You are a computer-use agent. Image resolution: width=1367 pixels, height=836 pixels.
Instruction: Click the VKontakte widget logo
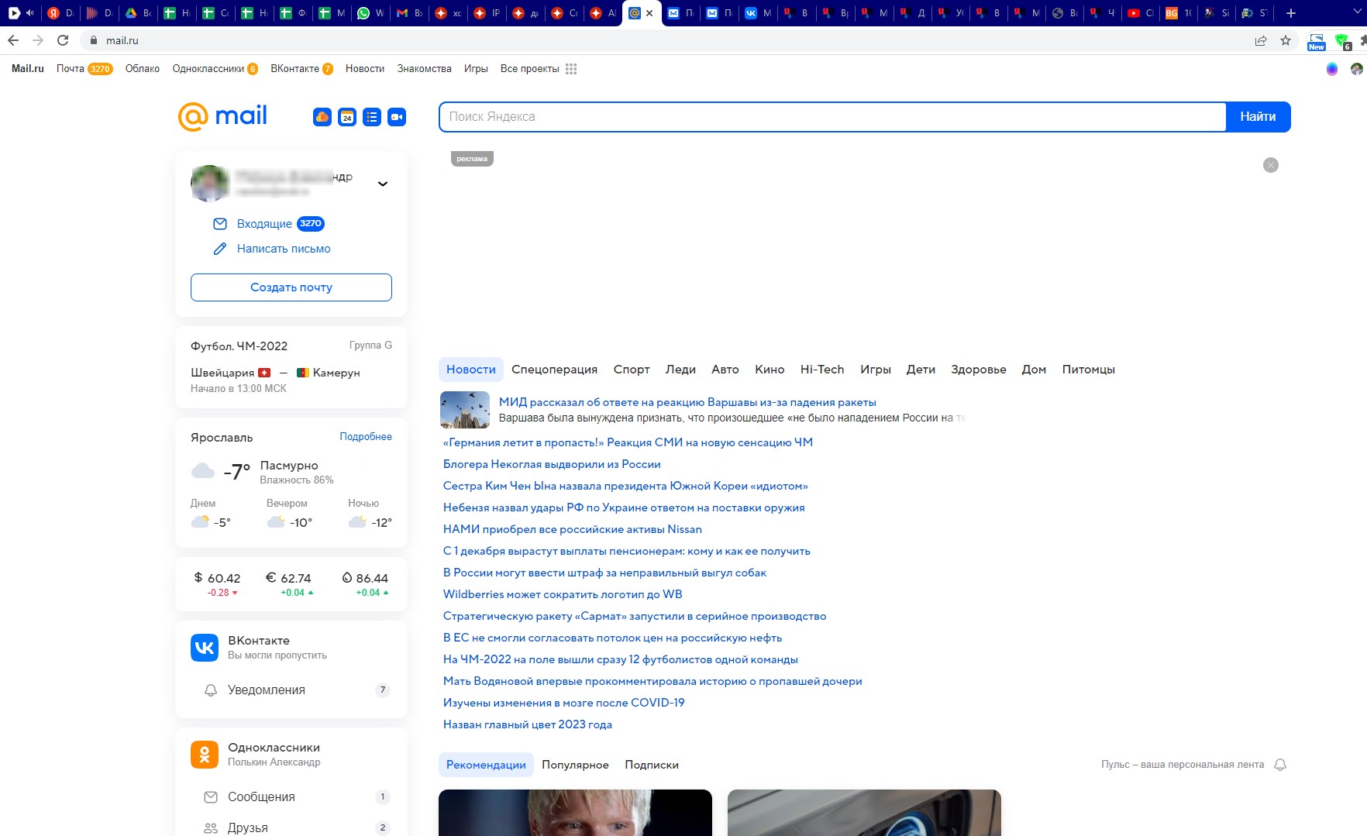coord(205,648)
